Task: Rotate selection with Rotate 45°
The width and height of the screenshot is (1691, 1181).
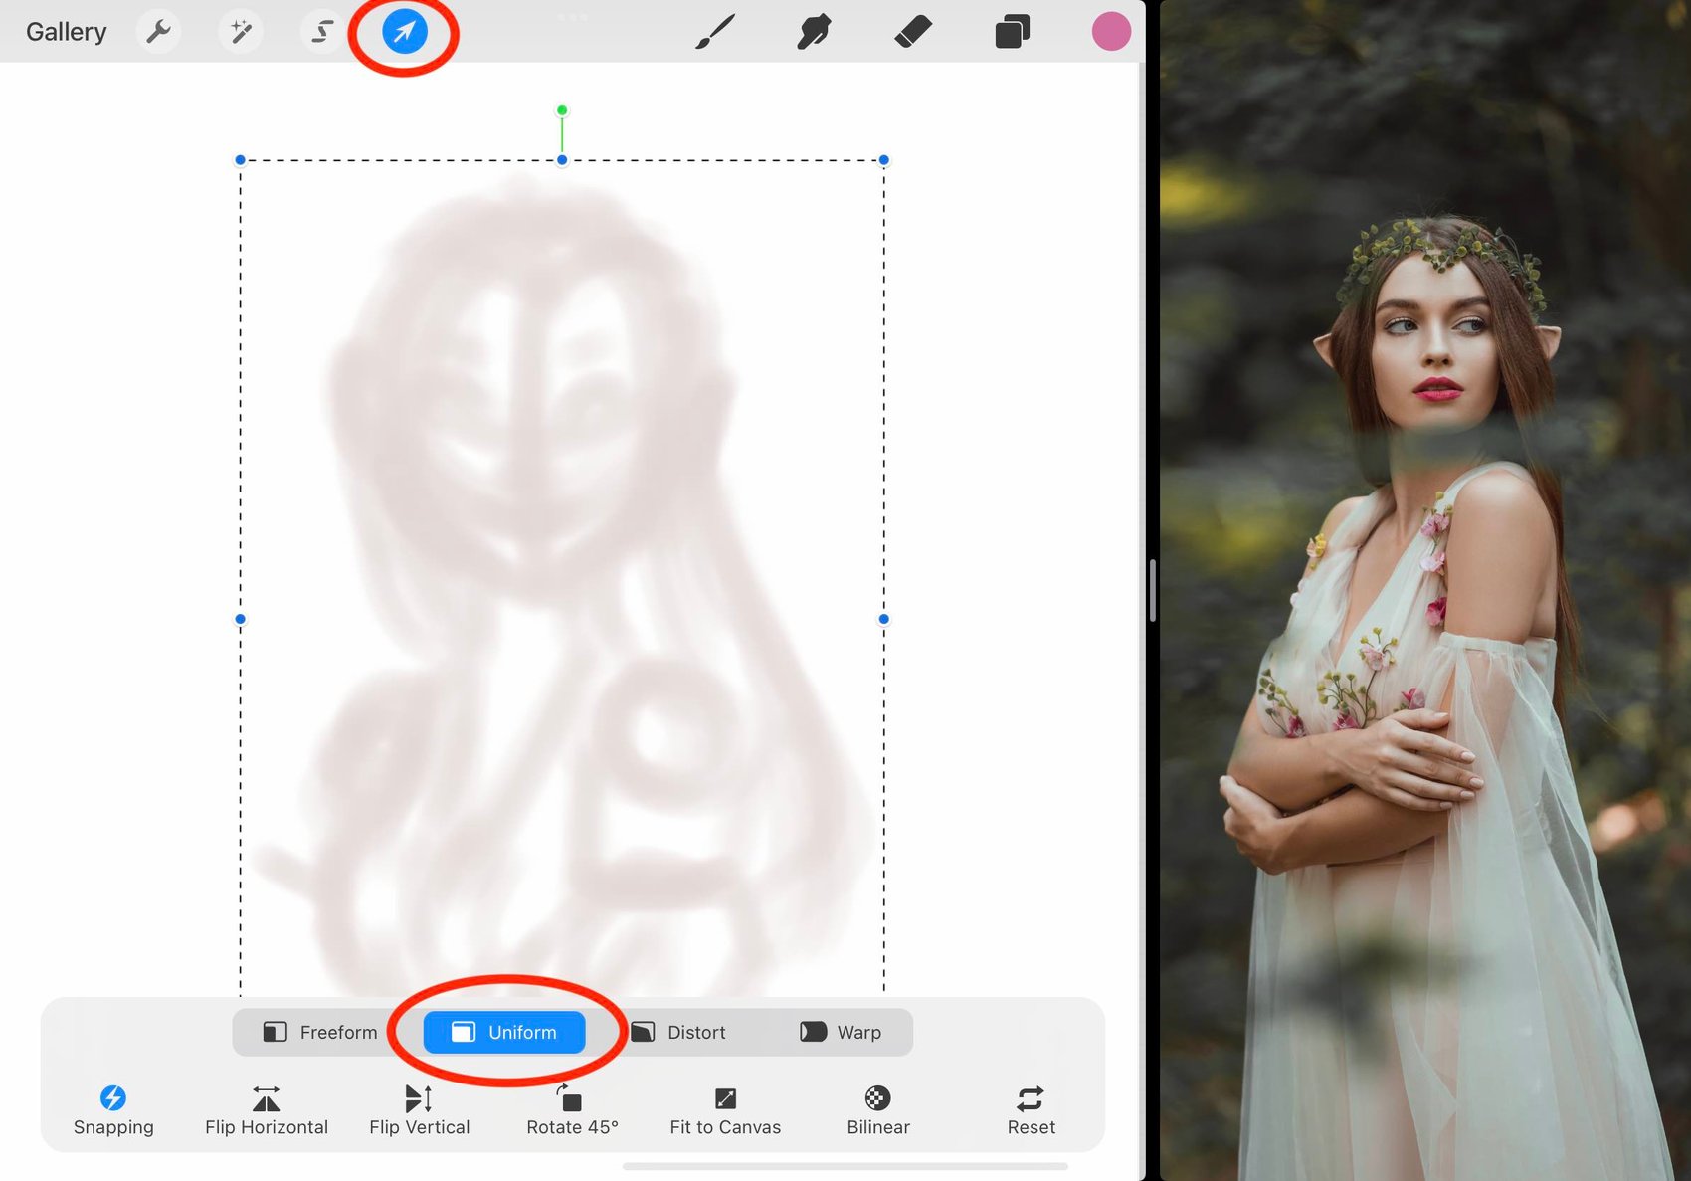Action: pyautogui.click(x=572, y=1110)
